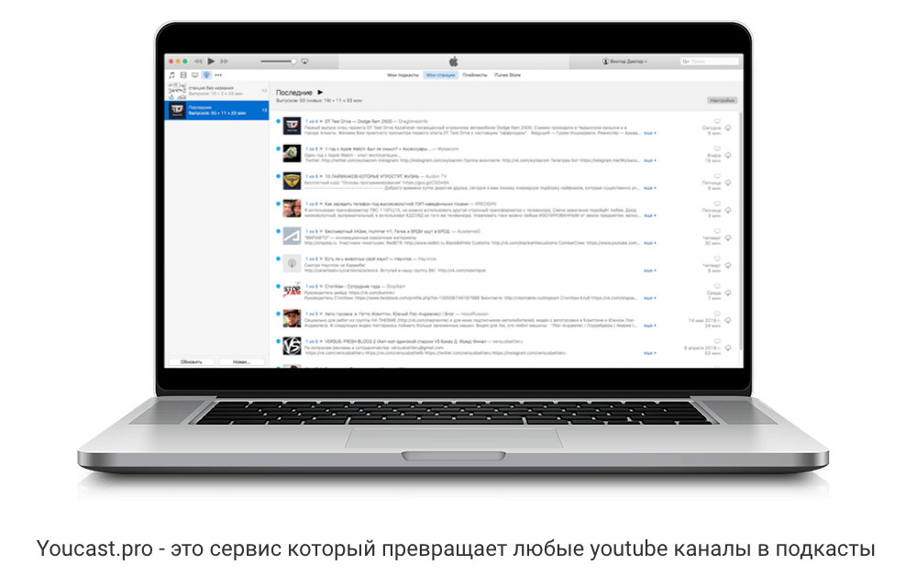Click the episode list vertical scrollbar
Image resolution: width=917 pixels, height=587 pixels.
741,231
